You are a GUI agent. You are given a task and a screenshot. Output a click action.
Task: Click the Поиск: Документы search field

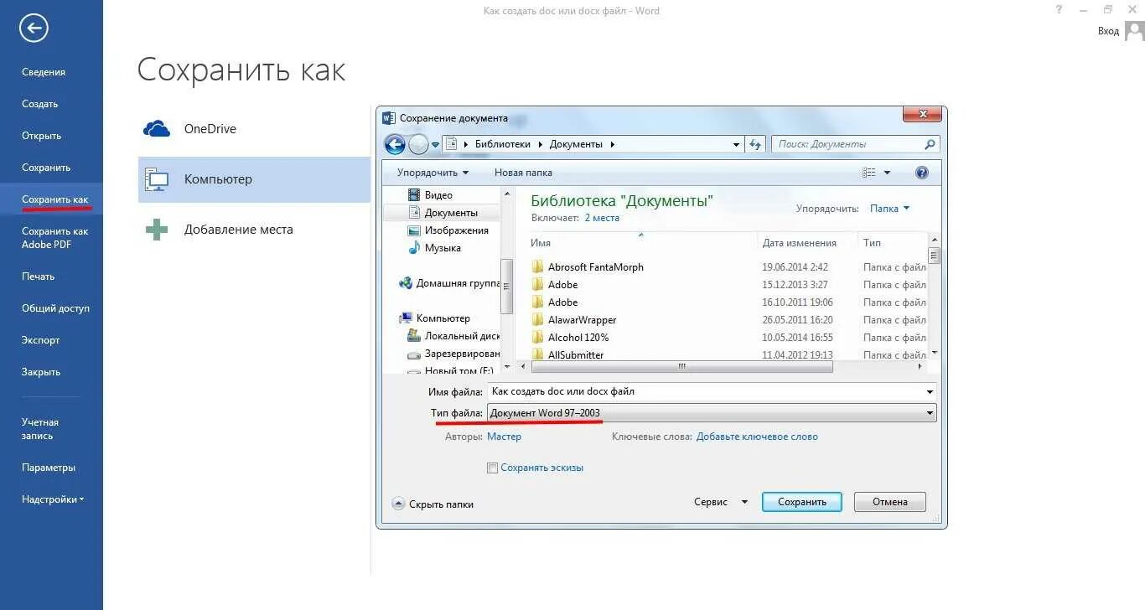[x=855, y=144]
